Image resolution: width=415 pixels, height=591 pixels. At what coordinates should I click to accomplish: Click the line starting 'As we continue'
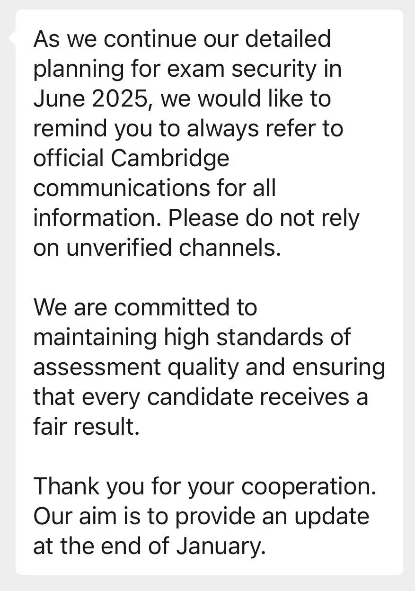[x=182, y=39]
